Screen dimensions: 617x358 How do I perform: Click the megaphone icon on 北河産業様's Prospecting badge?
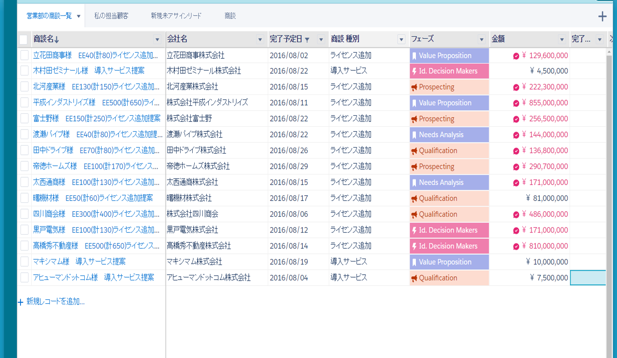(x=415, y=87)
